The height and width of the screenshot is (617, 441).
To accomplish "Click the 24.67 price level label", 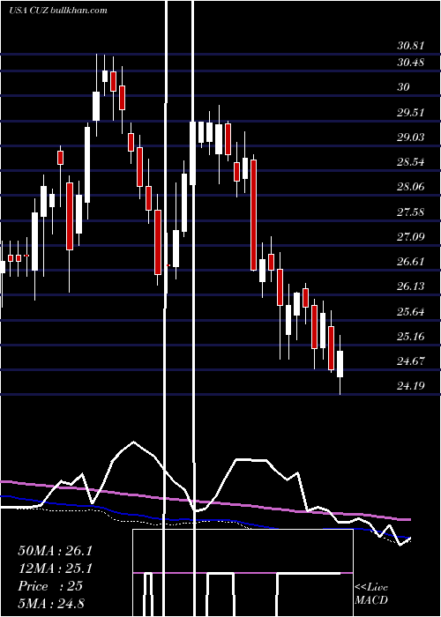I will [411, 361].
